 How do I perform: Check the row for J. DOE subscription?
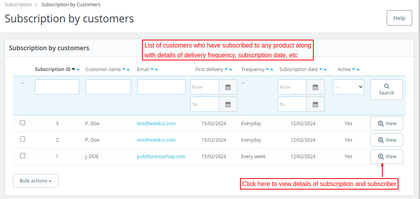click(x=23, y=156)
